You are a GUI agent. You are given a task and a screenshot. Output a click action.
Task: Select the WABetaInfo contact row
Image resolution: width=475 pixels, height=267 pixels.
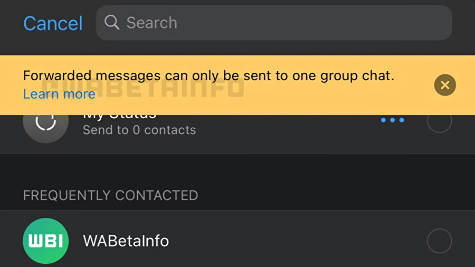(x=237, y=239)
